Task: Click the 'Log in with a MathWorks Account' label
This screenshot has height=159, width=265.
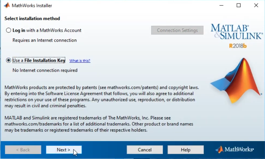Action: (x=47, y=30)
